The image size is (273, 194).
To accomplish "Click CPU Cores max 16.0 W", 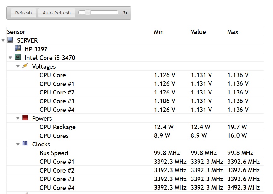I will click(237, 135).
